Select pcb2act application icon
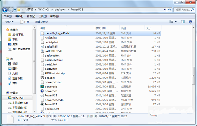The image size is (197, 126). click(x=42, y=78)
